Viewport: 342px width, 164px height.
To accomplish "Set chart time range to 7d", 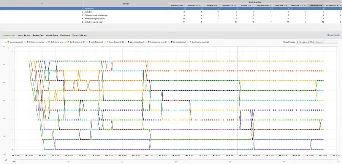I will [338, 162].
